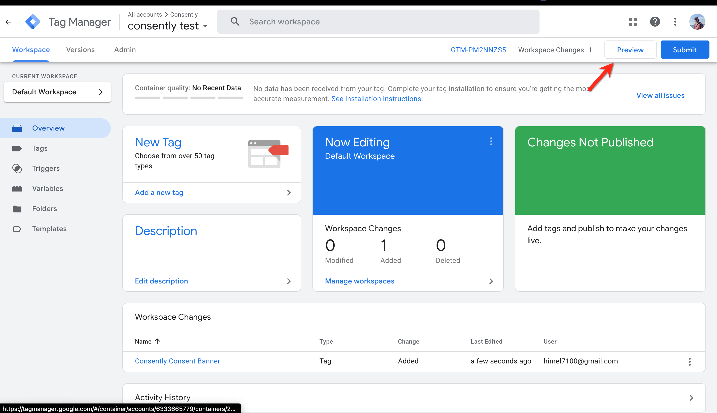Click the Preview button
Viewport: 717px width, 413px height.
[630, 50]
